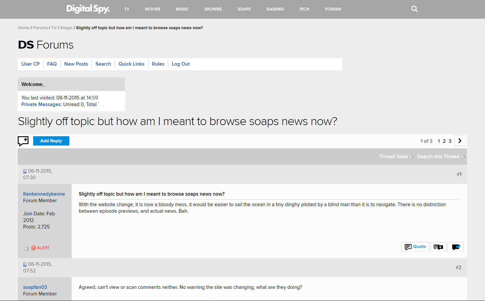Click the Add Reply button
Image resolution: width=485 pixels, height=301 pixels.
(x=51, y=141)
